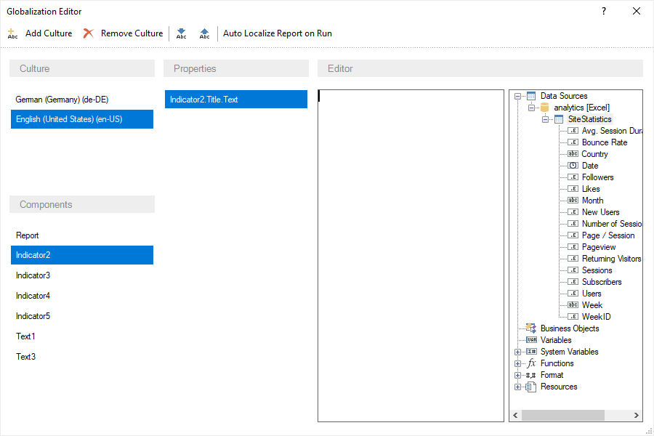Screen dimensions: 654x436
Task: Select the Indicator2.Title.Text property
Action: [x=236, y=100]
